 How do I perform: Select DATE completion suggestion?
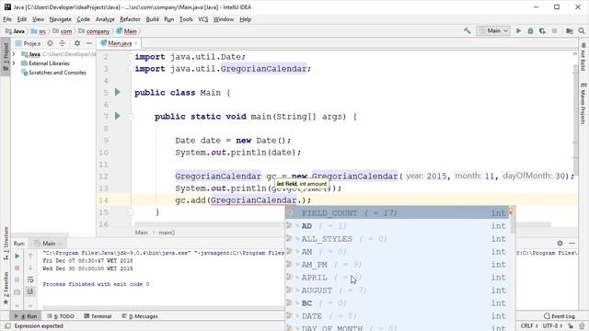tap(397, 316)
